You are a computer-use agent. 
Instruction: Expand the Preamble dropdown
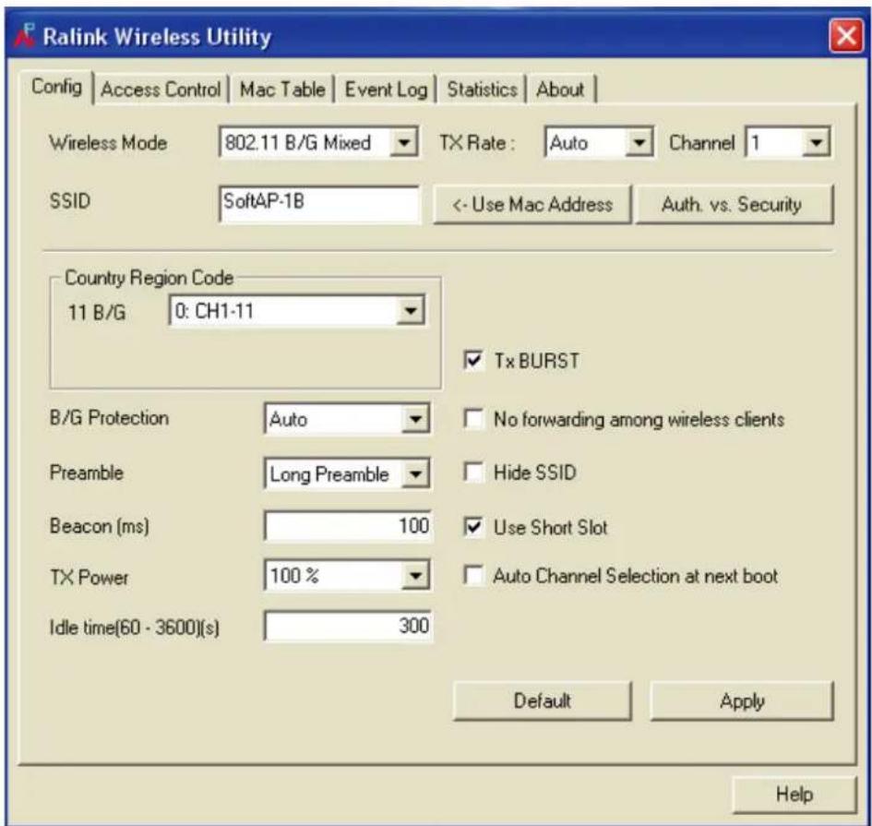(x=415, y=473)
